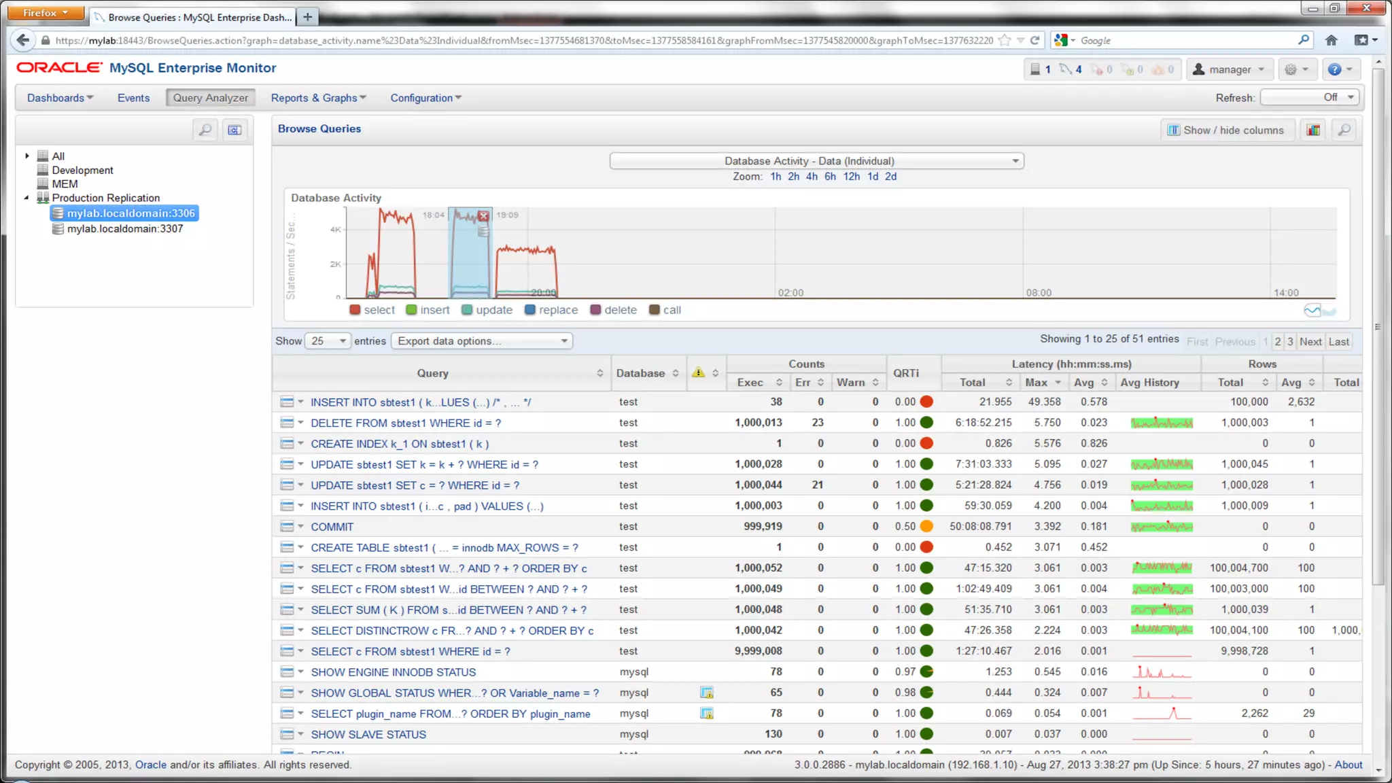This screenshot has width=1392, height=783.
Task: Open the Show entries count dropdown
Action: click(328, 341)
